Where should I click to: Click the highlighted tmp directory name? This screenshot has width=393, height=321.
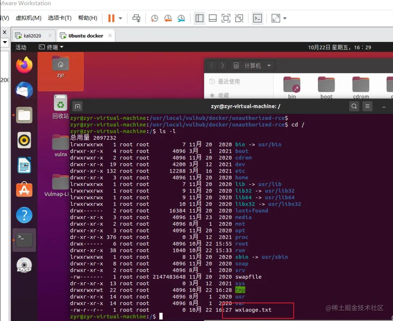coord(240,290)
